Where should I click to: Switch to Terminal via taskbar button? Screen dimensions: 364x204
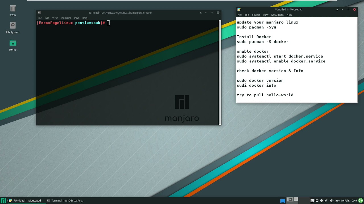point(65,201)
